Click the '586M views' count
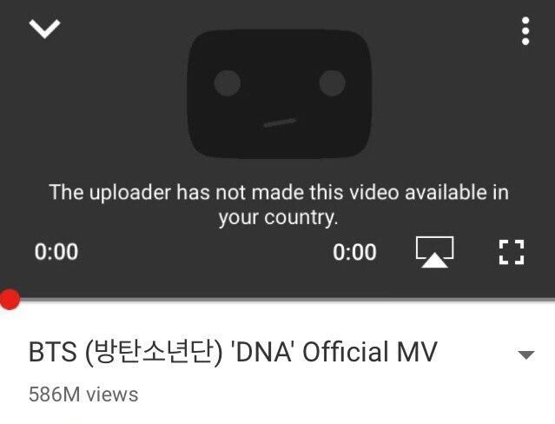 [83, 394]
